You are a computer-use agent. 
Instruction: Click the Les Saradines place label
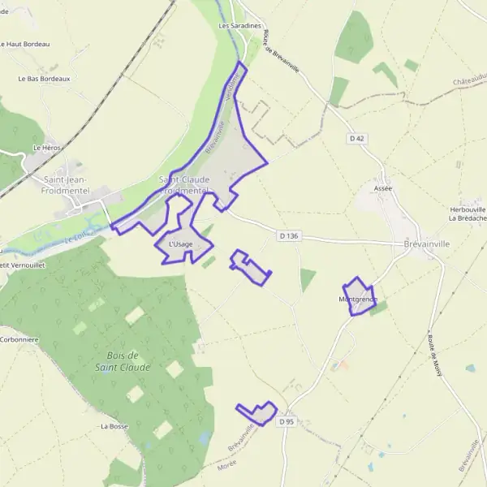click(239, 26)
